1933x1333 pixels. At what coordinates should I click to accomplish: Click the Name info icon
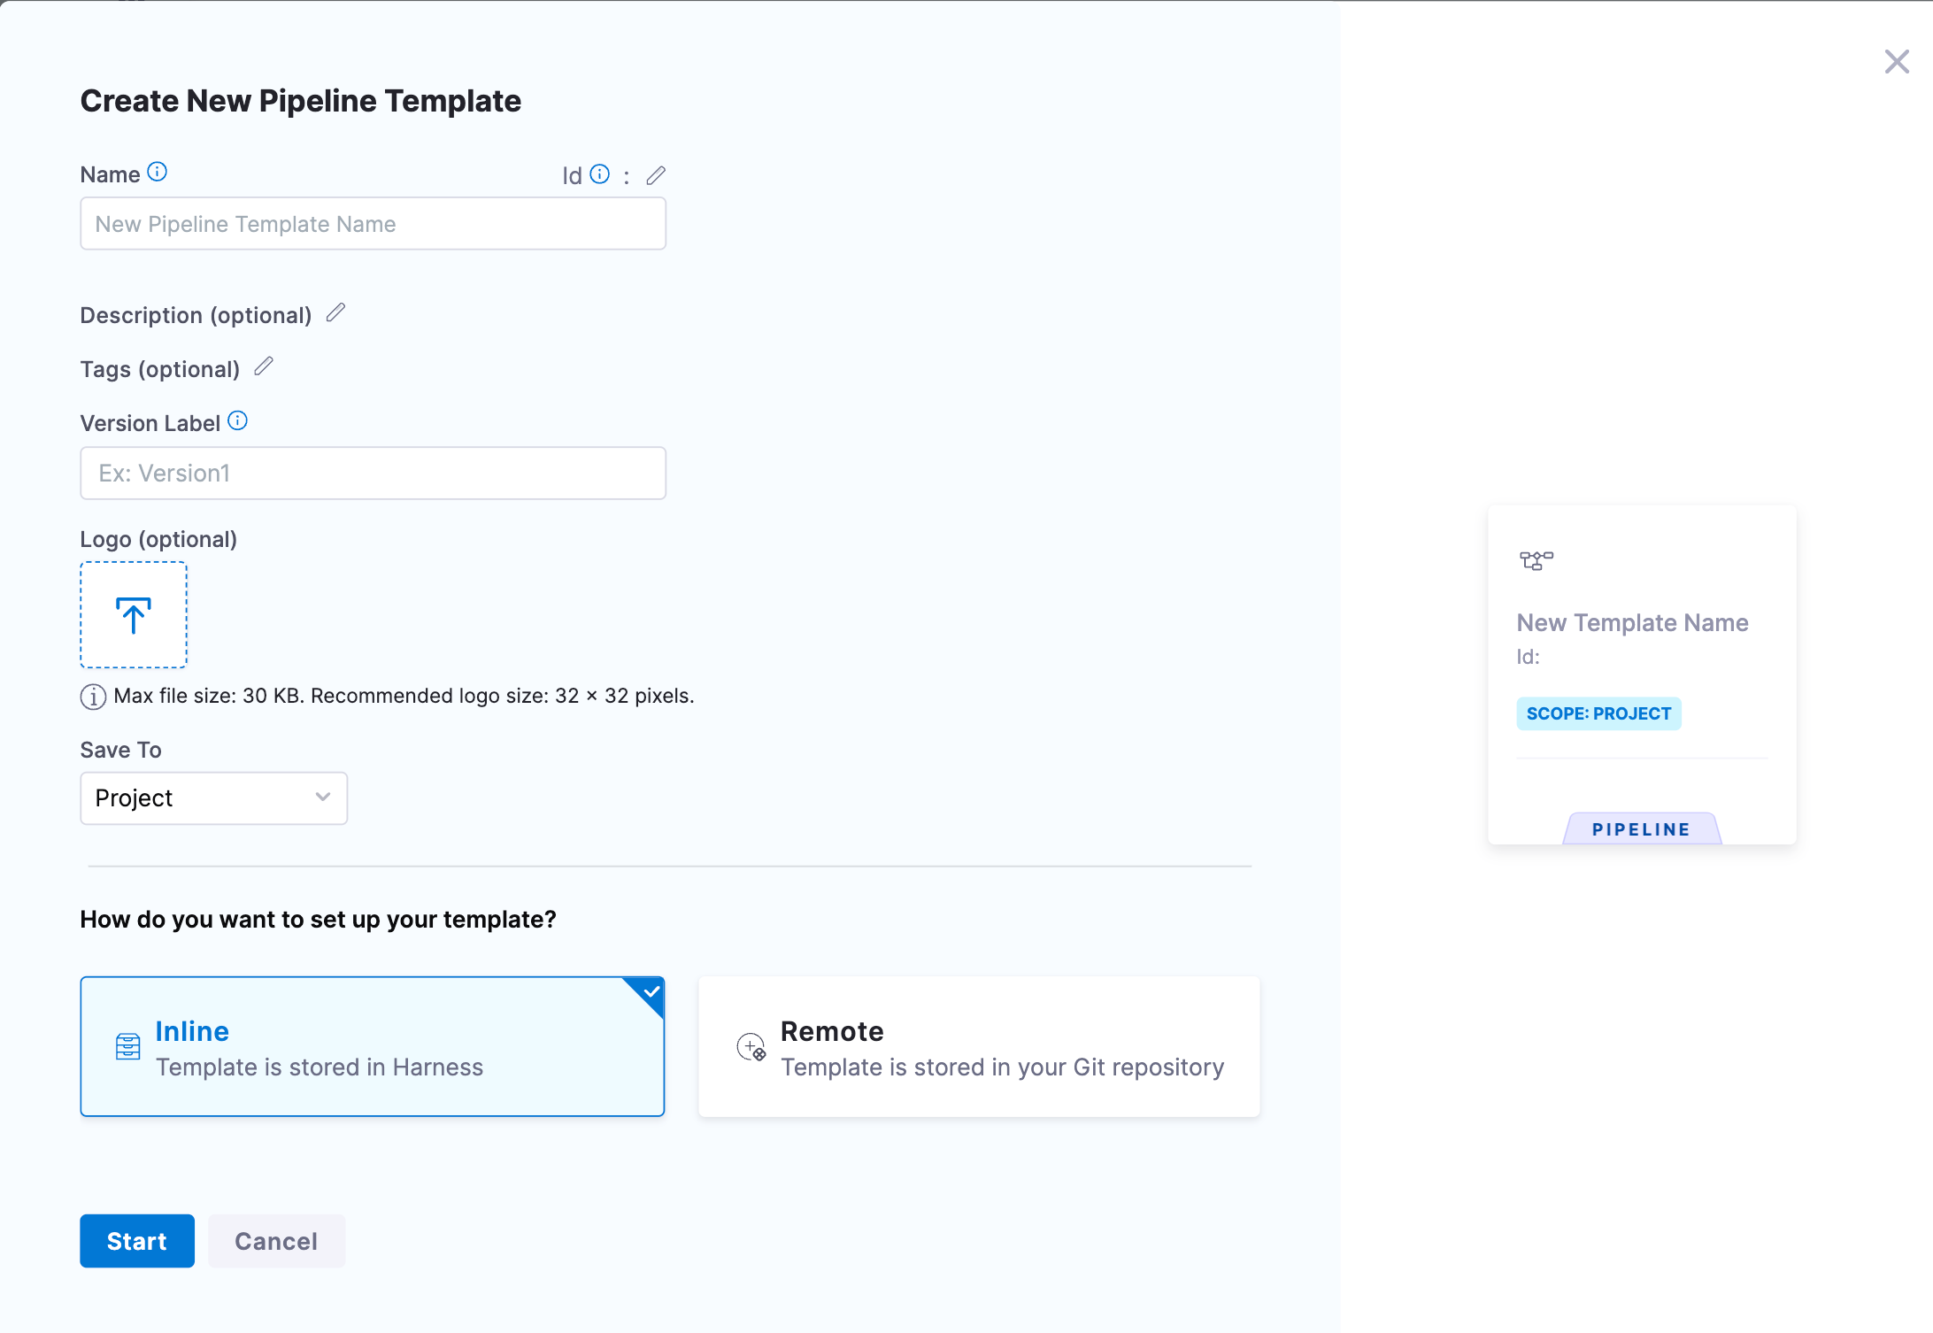click(157, 172)
